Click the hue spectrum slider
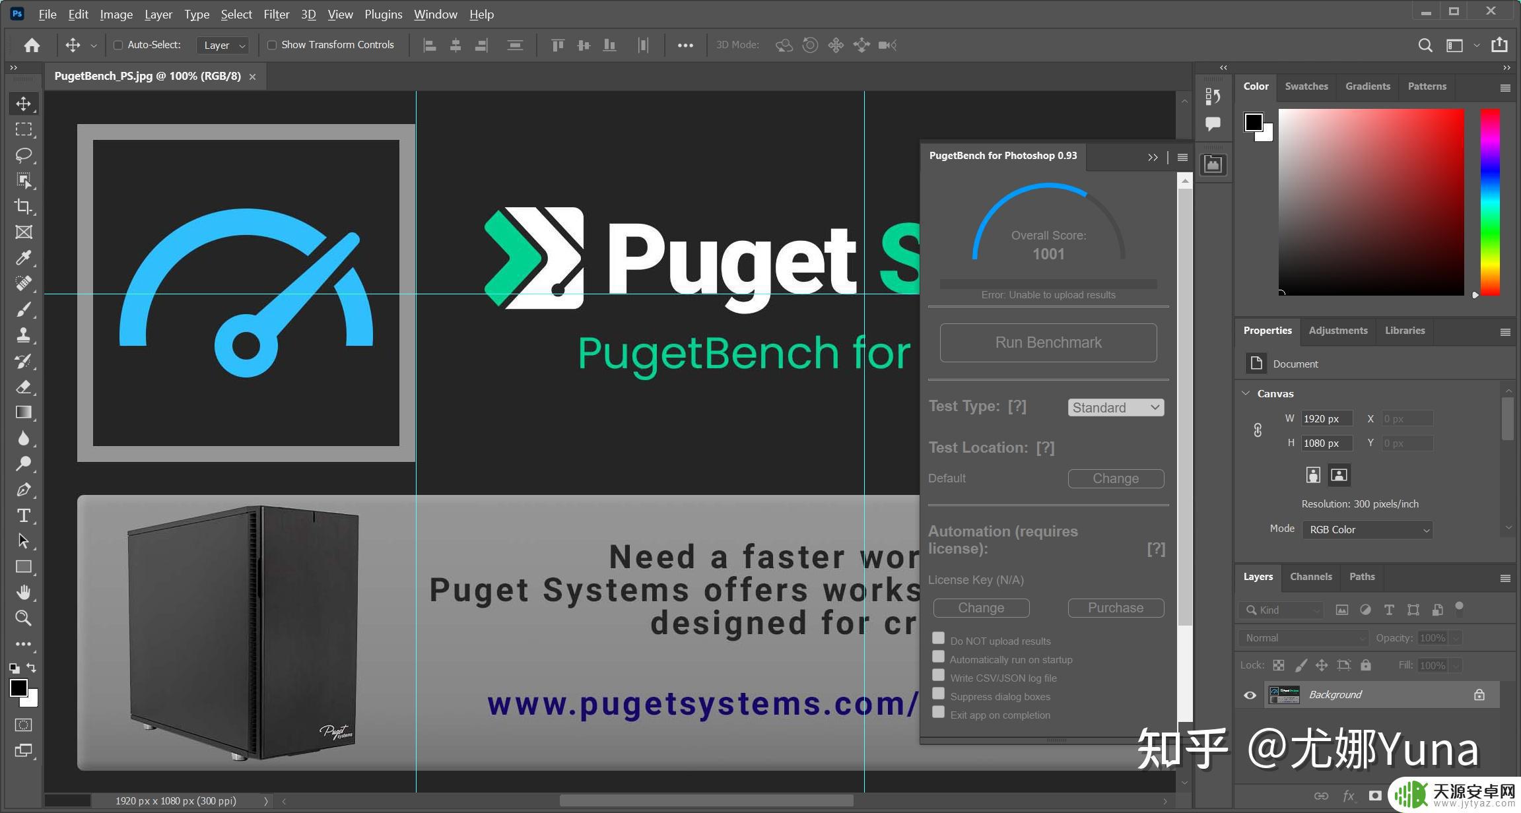1521x813 pixels. point(1490,202)
